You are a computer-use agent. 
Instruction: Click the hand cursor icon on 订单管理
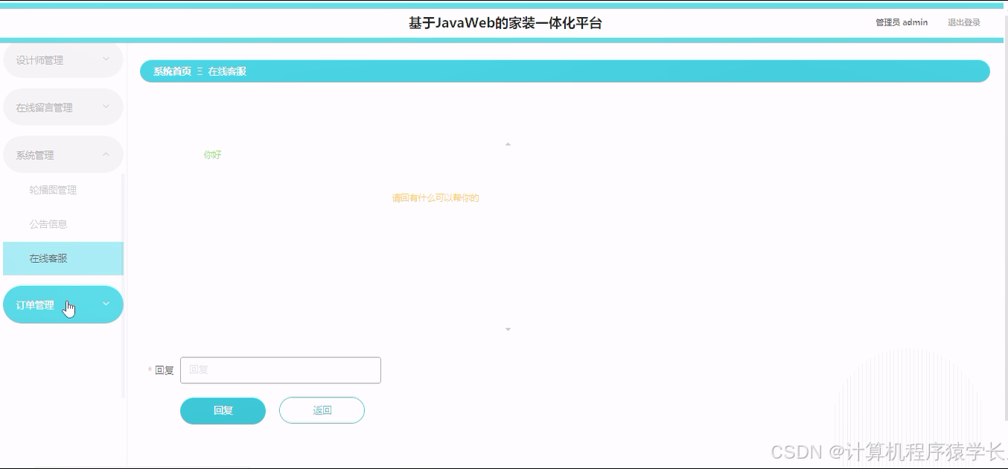point(68,307)
